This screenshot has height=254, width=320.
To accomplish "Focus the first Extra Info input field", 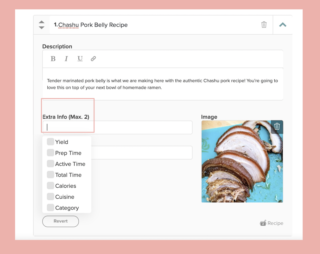I will pyautogui.click(x=117, y=127).
